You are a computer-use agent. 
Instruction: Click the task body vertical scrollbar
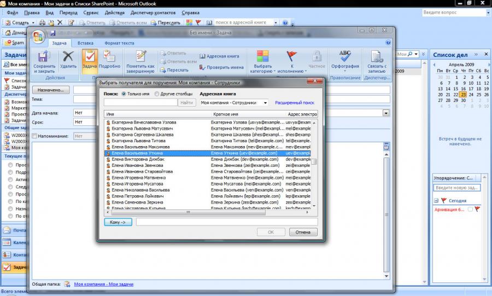386,214
